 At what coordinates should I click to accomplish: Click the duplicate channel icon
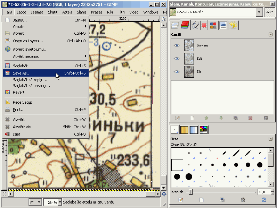click(236, 118)
